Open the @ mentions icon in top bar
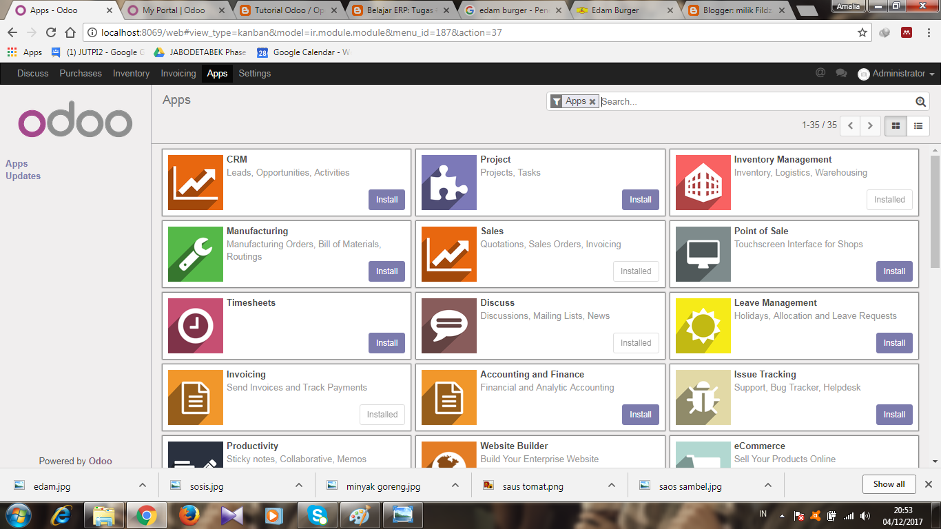The image size is (941, 529). pos(820,73)
